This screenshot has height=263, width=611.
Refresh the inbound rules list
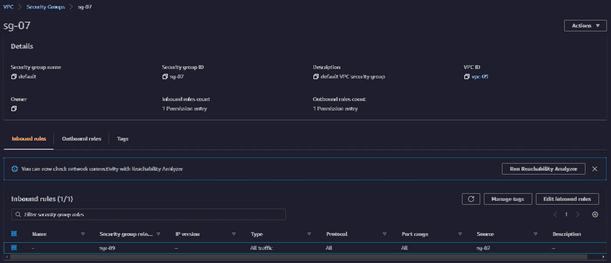(x=471, y=199)
